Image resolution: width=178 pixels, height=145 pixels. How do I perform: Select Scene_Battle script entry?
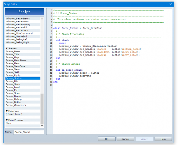pyautogui.click(x=13, y=102)
